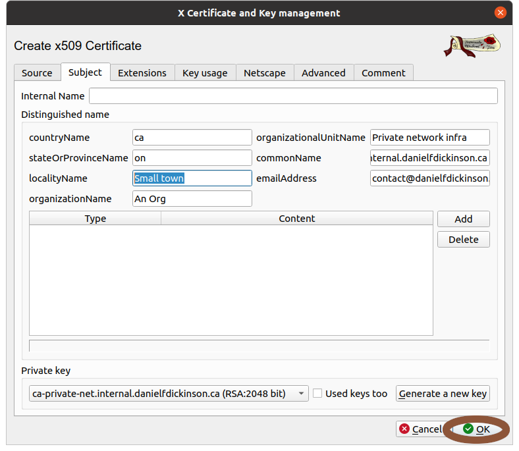Enable the 'Used keys too' checkbox
This screenshot has height=451, width=519.
coord(317,394)
